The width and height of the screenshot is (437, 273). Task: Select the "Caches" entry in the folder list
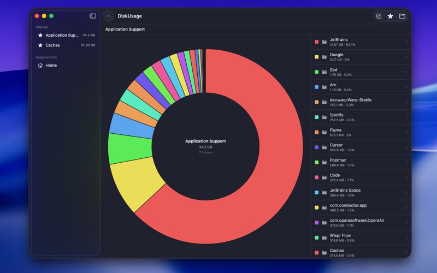(x=361, y=252)
